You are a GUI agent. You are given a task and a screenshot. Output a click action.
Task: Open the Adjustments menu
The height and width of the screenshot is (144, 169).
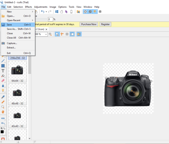click(41, 7)
